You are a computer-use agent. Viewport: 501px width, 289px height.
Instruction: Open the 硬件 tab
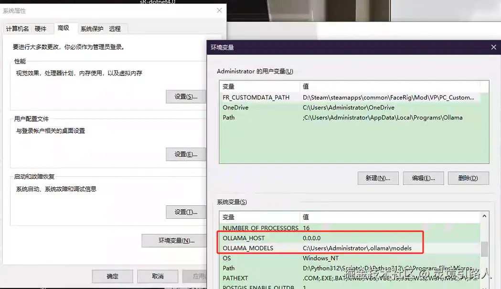(x=41, y=29)
